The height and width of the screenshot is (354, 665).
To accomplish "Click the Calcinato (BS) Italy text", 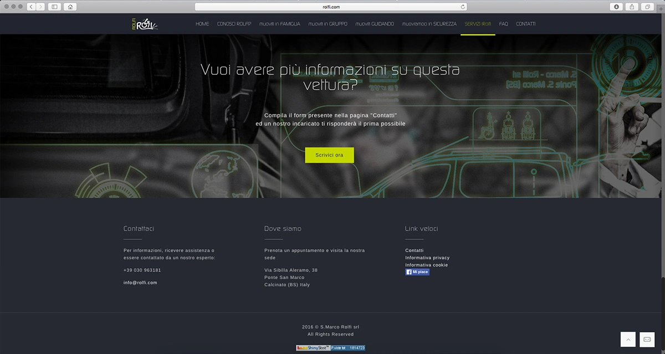I will [287, 285].
